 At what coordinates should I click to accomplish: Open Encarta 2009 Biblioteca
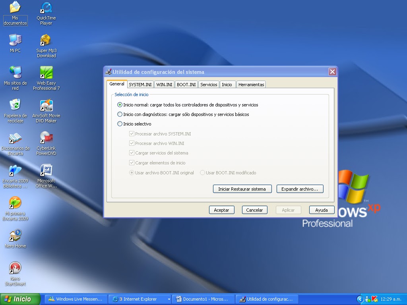[x=15, y=175]
